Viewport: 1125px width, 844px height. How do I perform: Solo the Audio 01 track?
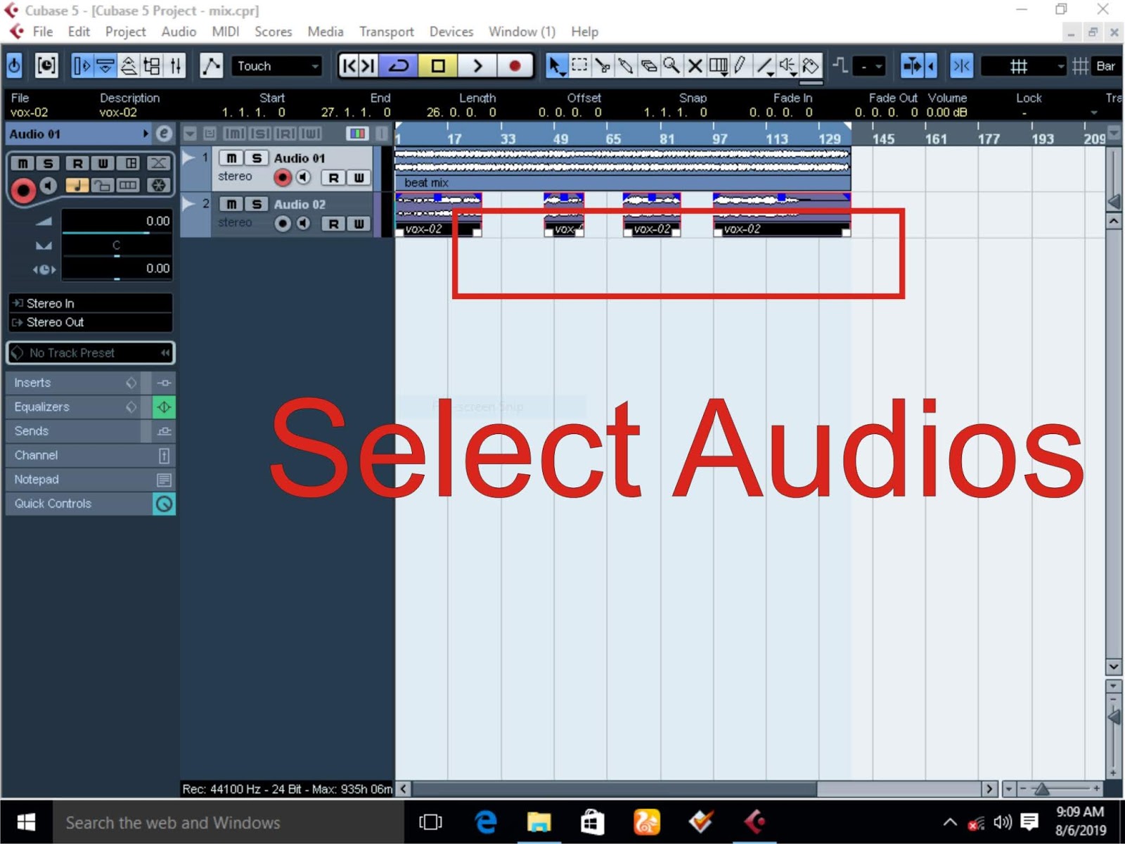[x=256, y=158]
